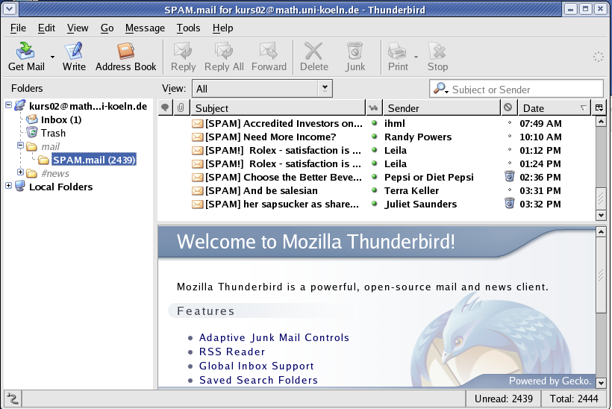612x409 pixels.
Task: Open the Adaptive Junk Mail Controls link
Action: point(274,337)
